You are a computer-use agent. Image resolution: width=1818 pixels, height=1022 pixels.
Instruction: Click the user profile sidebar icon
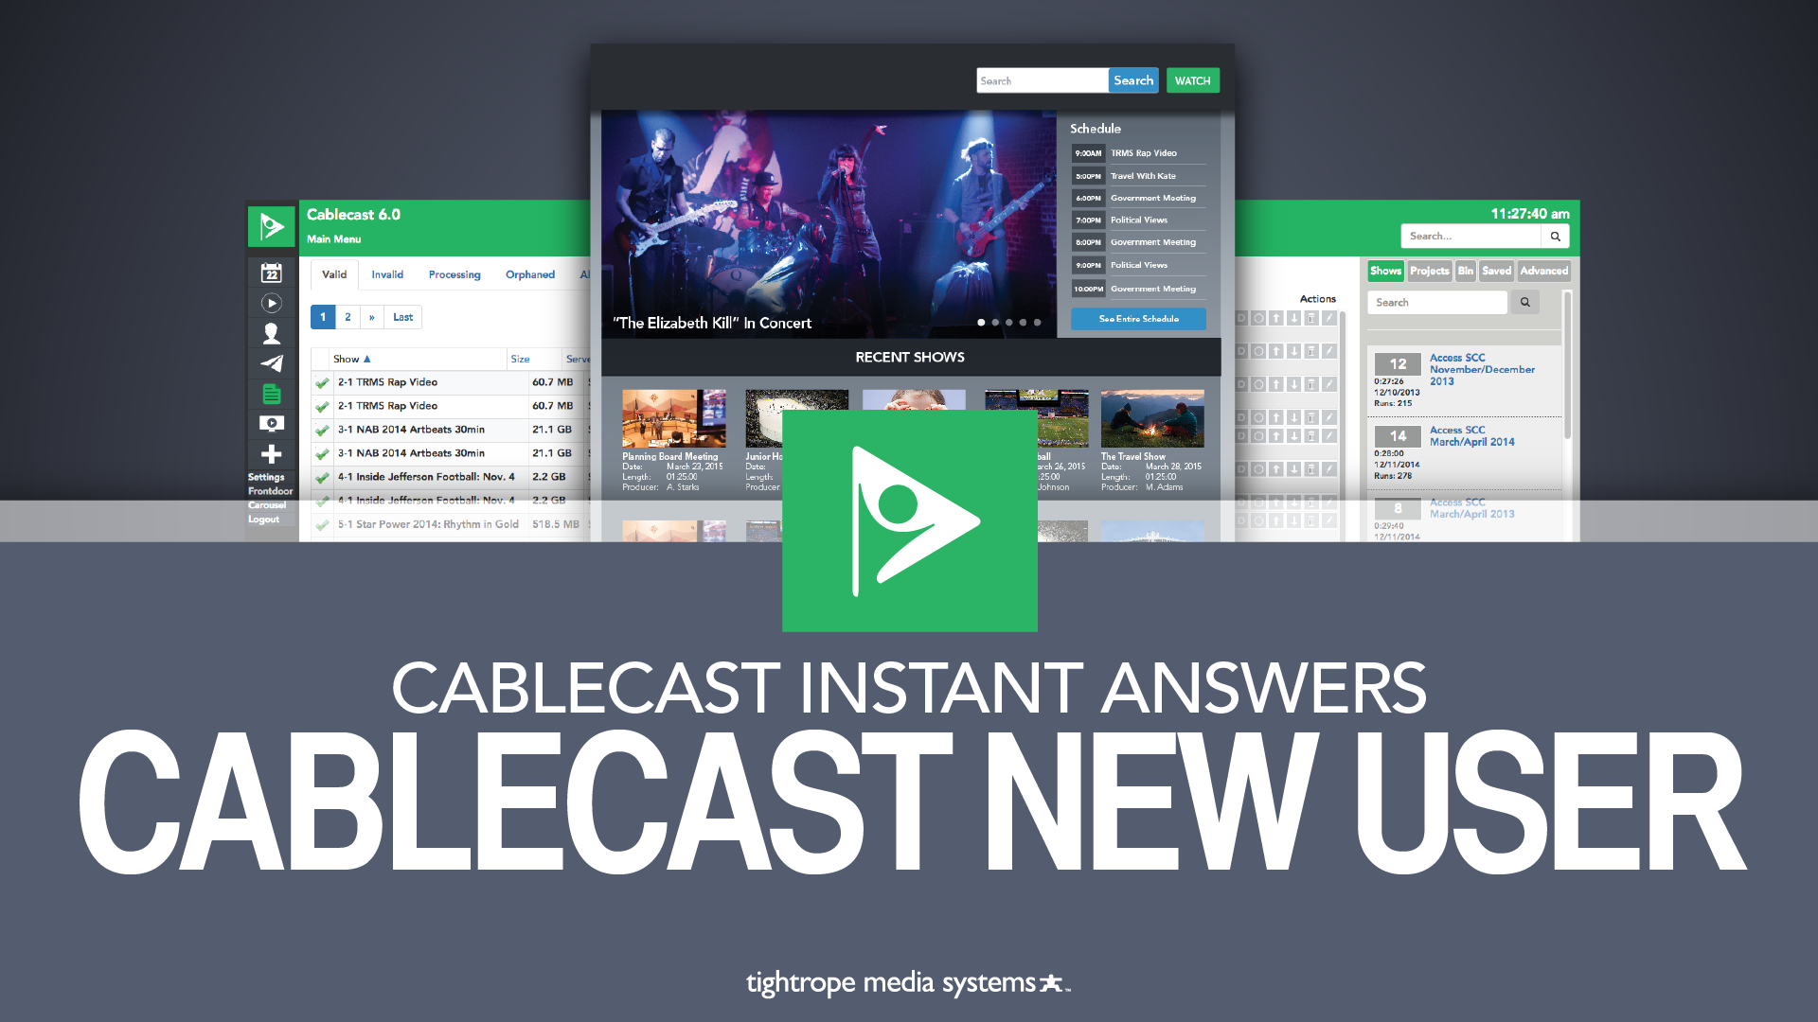272,332
